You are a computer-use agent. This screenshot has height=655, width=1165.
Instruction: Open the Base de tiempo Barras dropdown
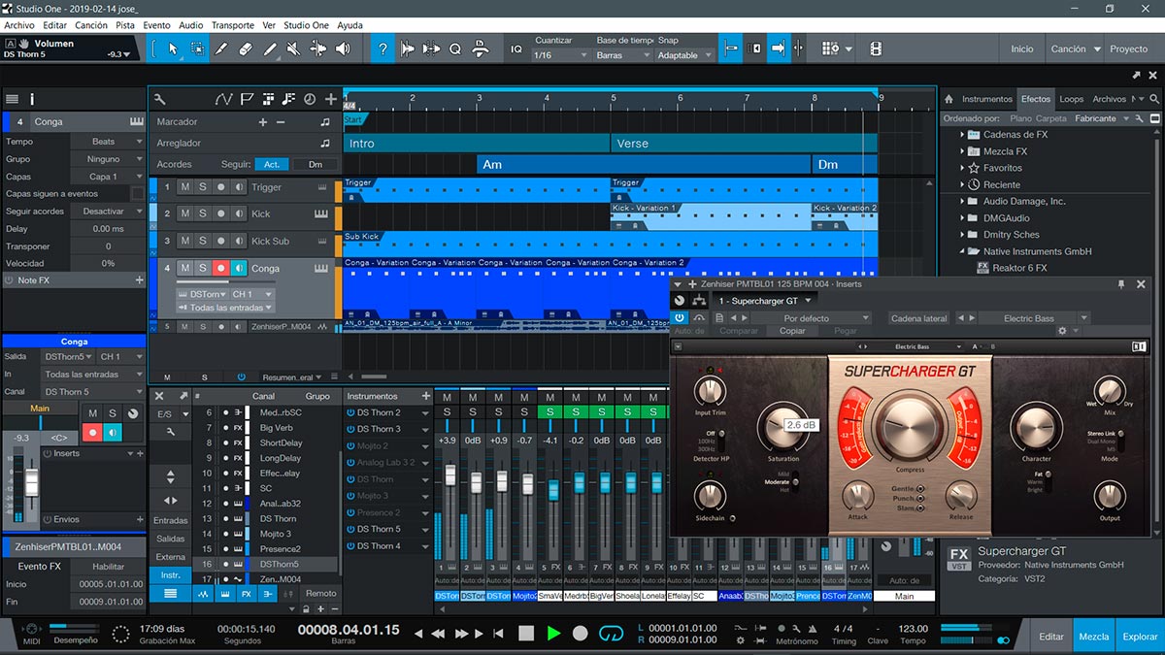point(622,55)
